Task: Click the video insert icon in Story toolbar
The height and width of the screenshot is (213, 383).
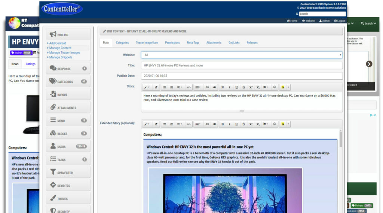Action: pos(214,87)
